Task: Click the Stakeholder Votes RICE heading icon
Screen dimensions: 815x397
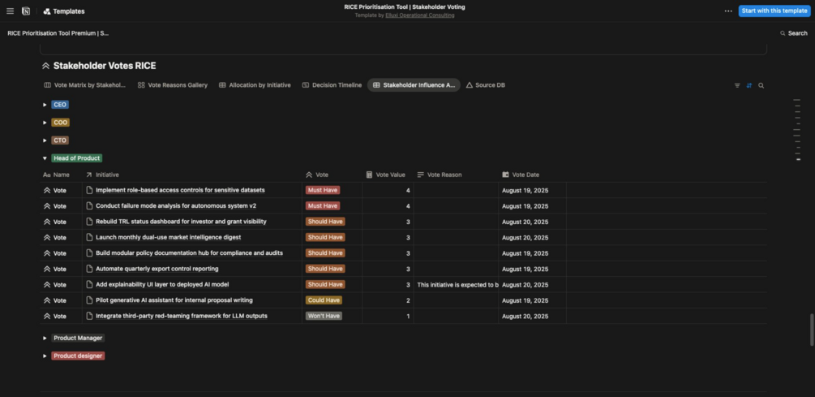Action: 45,66
